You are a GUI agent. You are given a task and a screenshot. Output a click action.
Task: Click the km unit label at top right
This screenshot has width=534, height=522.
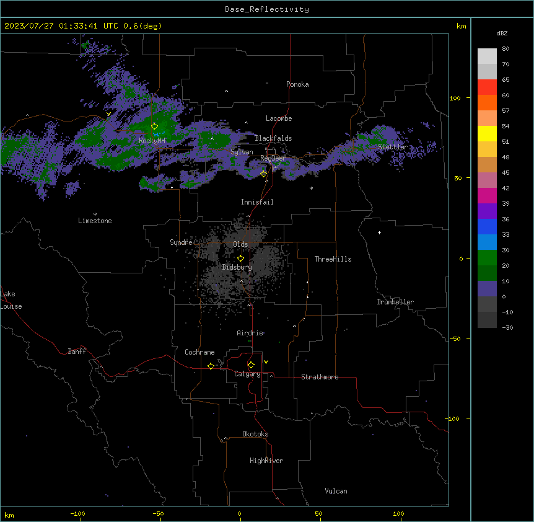[x=461, y=26]
